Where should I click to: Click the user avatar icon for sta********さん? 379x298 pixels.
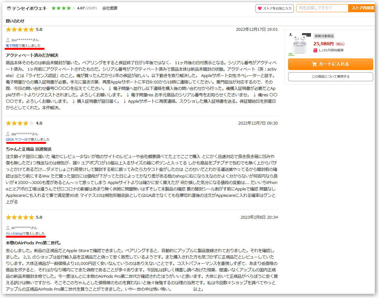[8, 134]
